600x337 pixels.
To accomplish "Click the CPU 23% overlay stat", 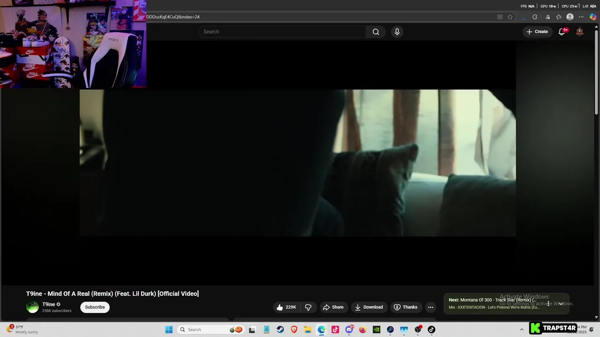I will point(569,6).
